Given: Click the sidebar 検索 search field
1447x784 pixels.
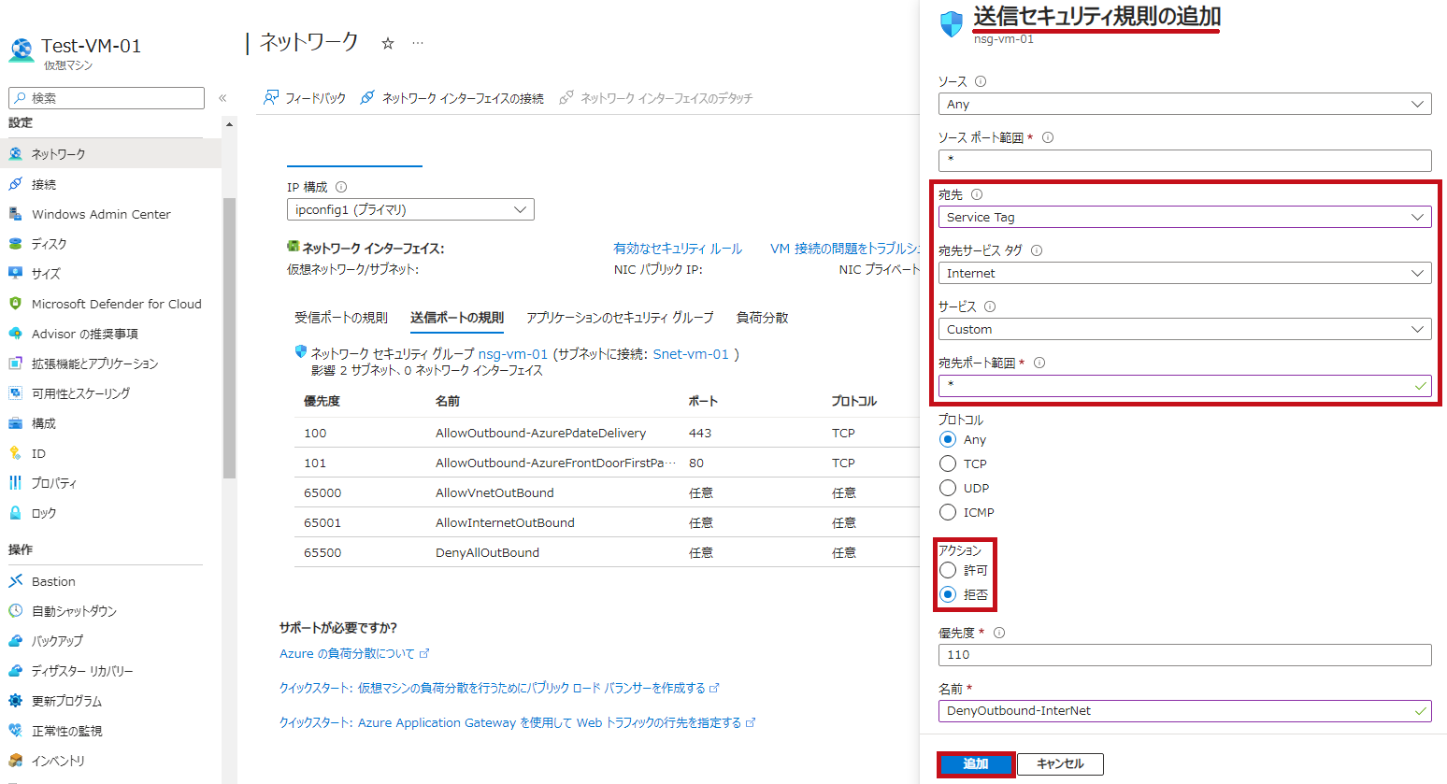Looking at the screenshot, I should 107,98.
